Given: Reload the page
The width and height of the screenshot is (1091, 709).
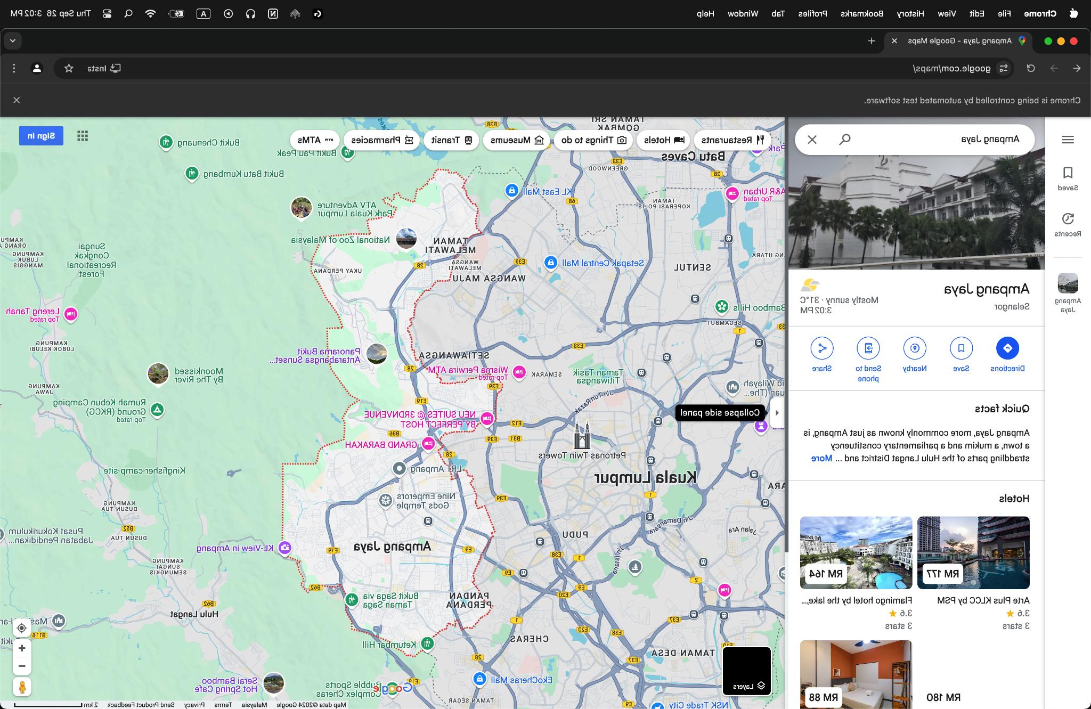Looking at the screenshot, I should tap(1031, 68).
